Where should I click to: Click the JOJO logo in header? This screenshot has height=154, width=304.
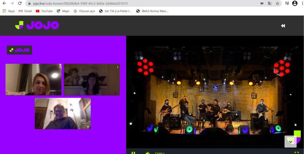37,25
